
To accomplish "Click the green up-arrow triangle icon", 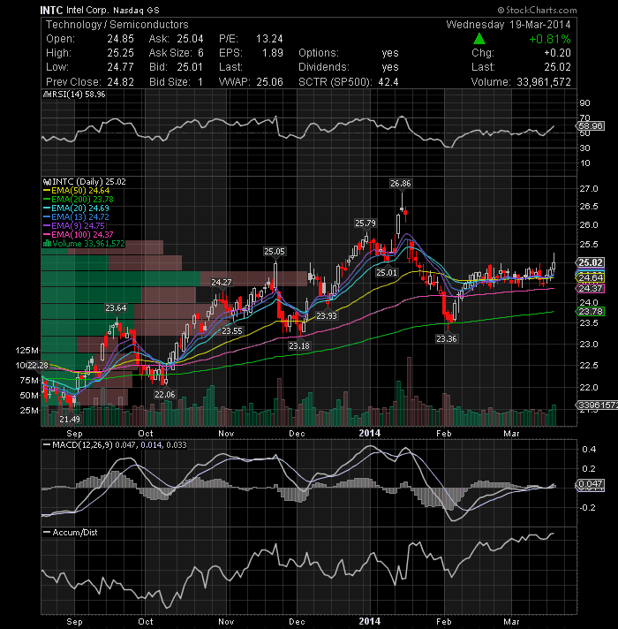I will click(x=479, y=39).
